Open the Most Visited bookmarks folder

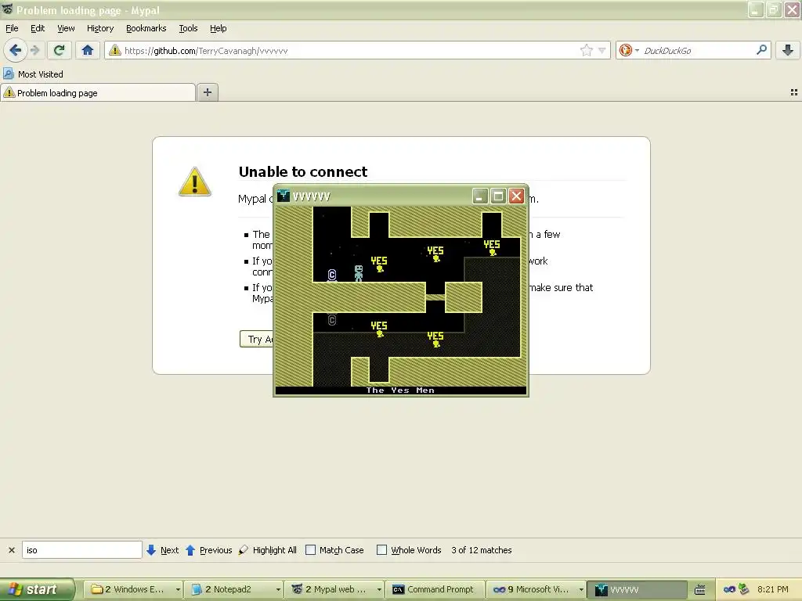pyautogui.click(x=33, y=74)
